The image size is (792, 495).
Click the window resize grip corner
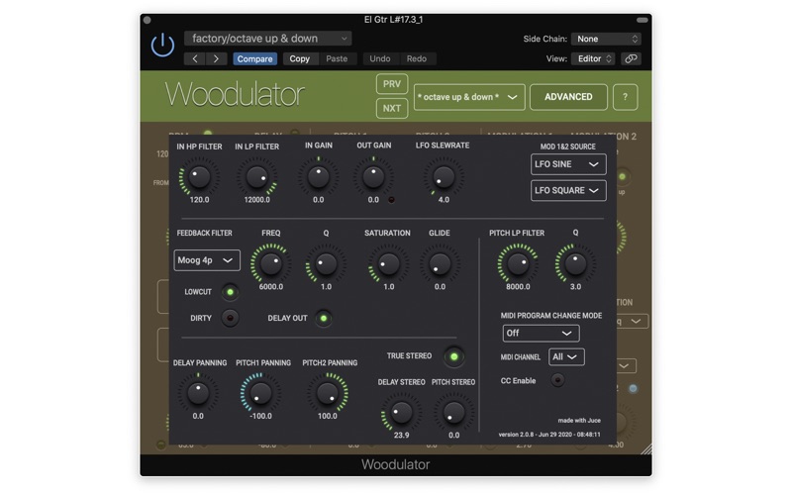click(x=646, y=448)
